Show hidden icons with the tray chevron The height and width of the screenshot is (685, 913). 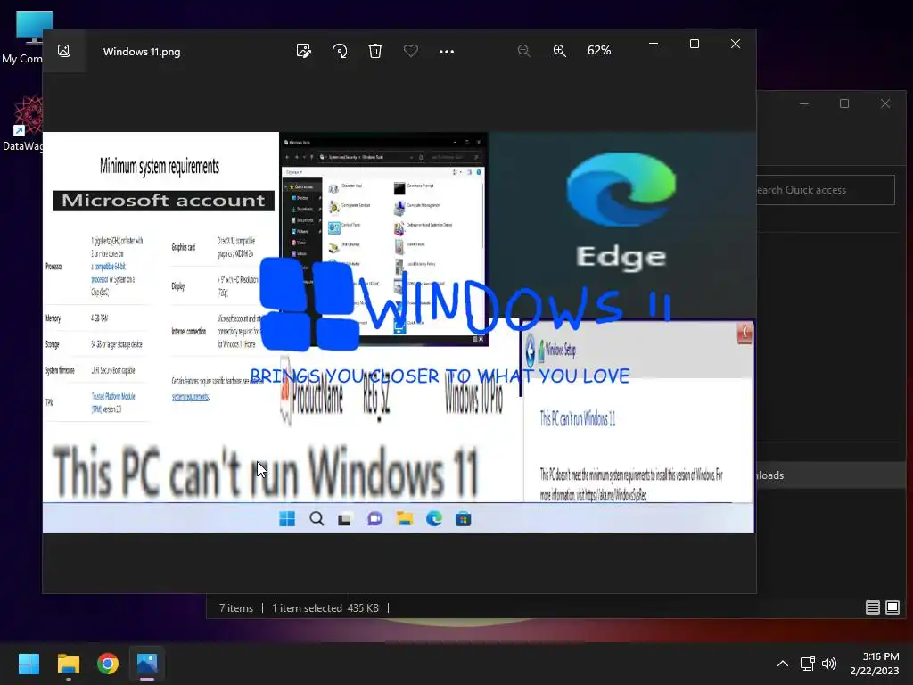[x=783, y=664]
